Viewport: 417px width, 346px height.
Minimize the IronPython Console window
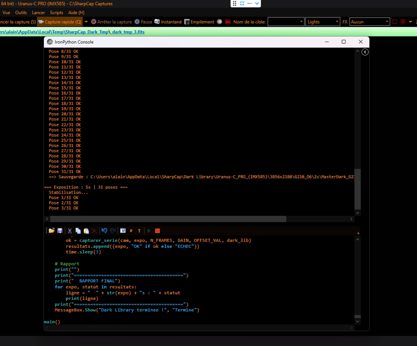click(327, 42)
